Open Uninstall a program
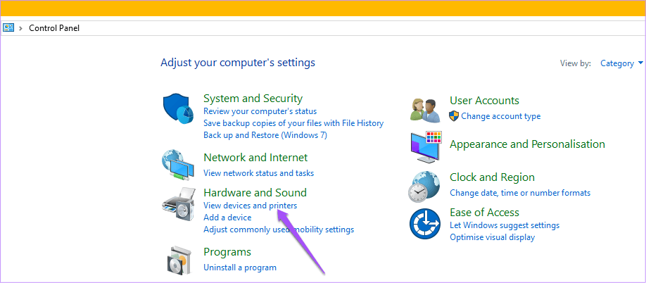The height and width of the screenshot is (283, 646). 240,268
